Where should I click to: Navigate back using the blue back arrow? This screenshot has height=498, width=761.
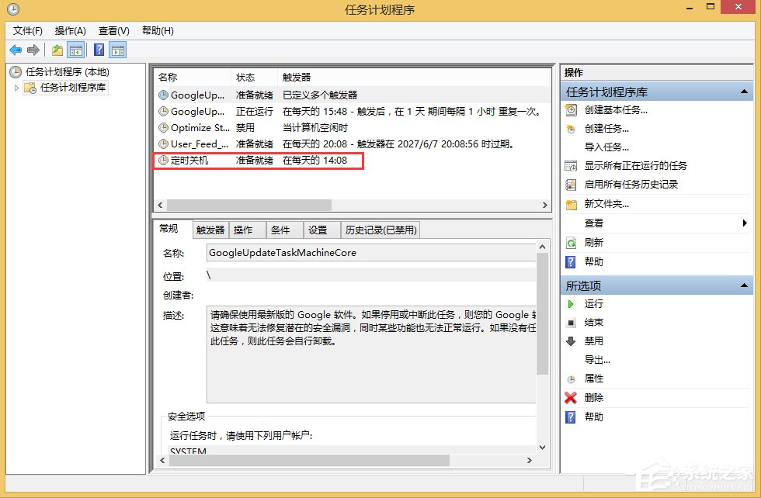[x=16, y=49]
